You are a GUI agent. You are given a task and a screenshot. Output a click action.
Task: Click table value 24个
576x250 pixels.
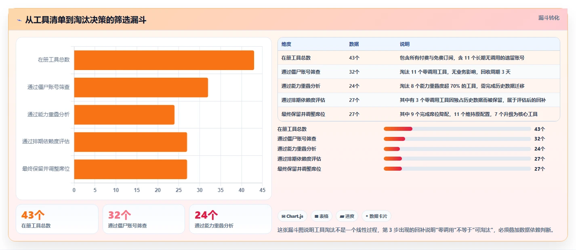pos(354,86)
